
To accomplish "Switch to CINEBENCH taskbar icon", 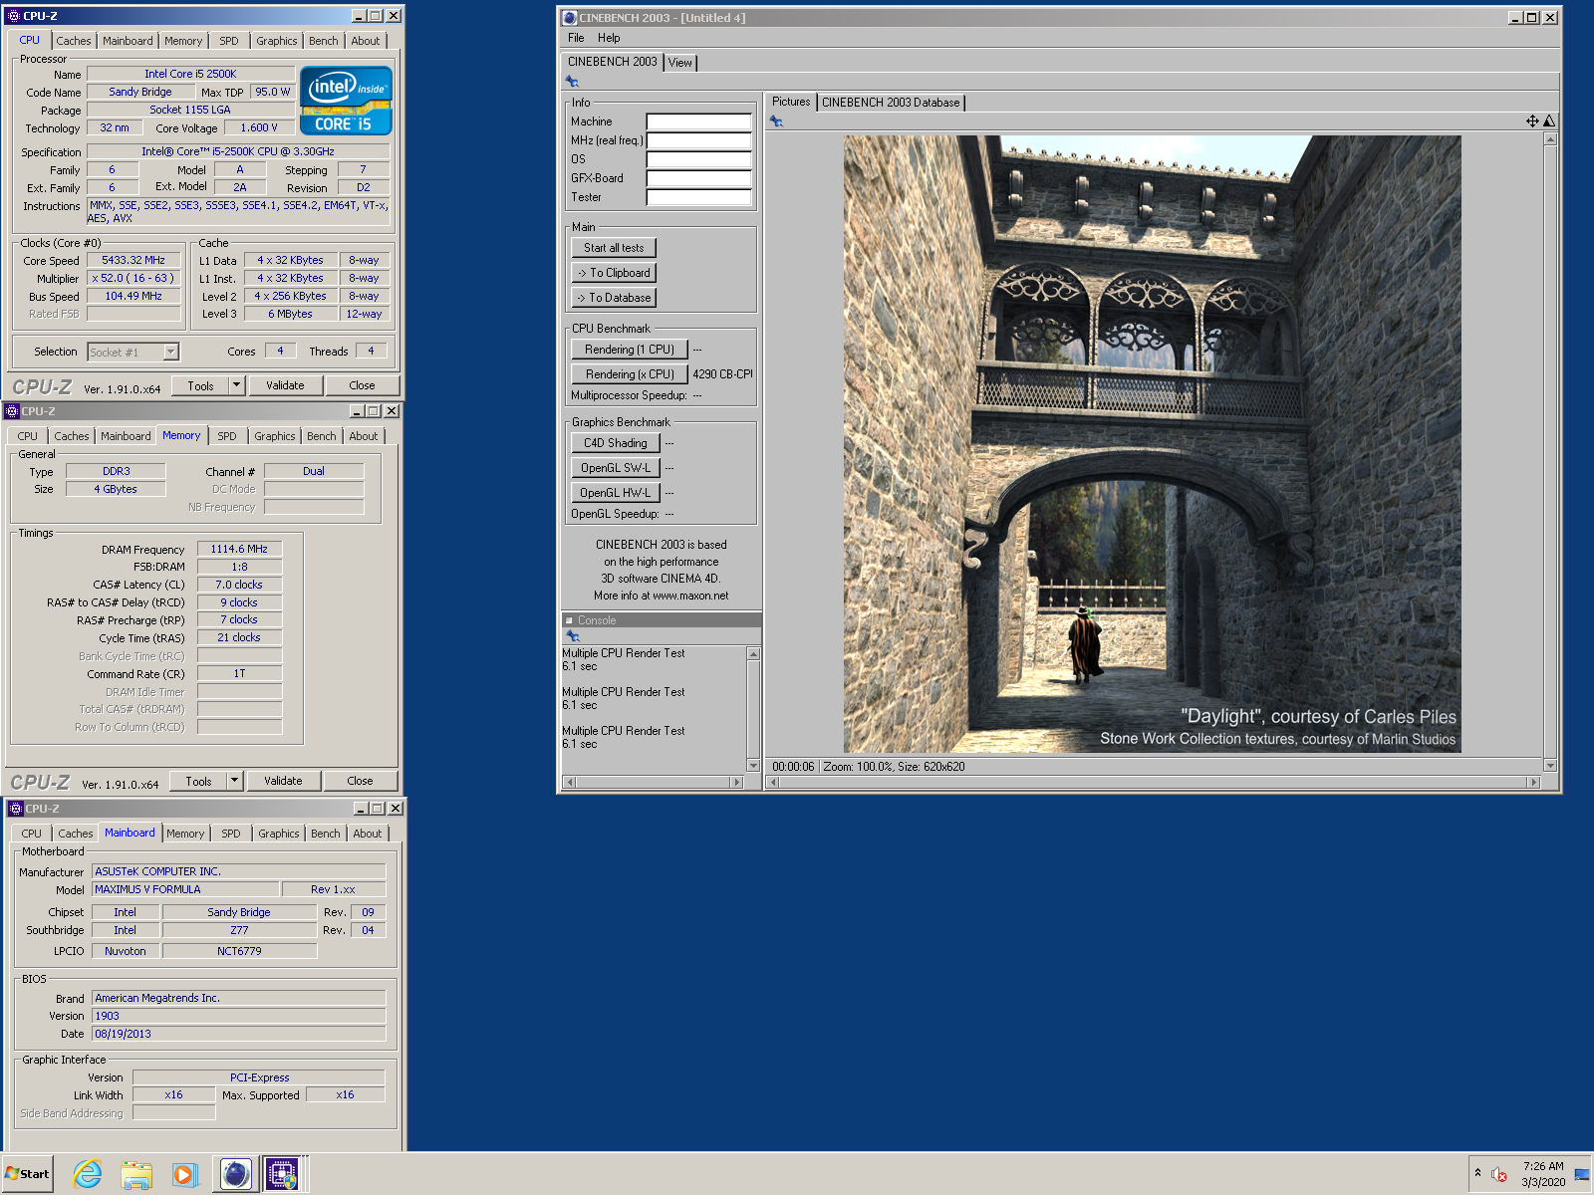I will (x=235, y=1174).
